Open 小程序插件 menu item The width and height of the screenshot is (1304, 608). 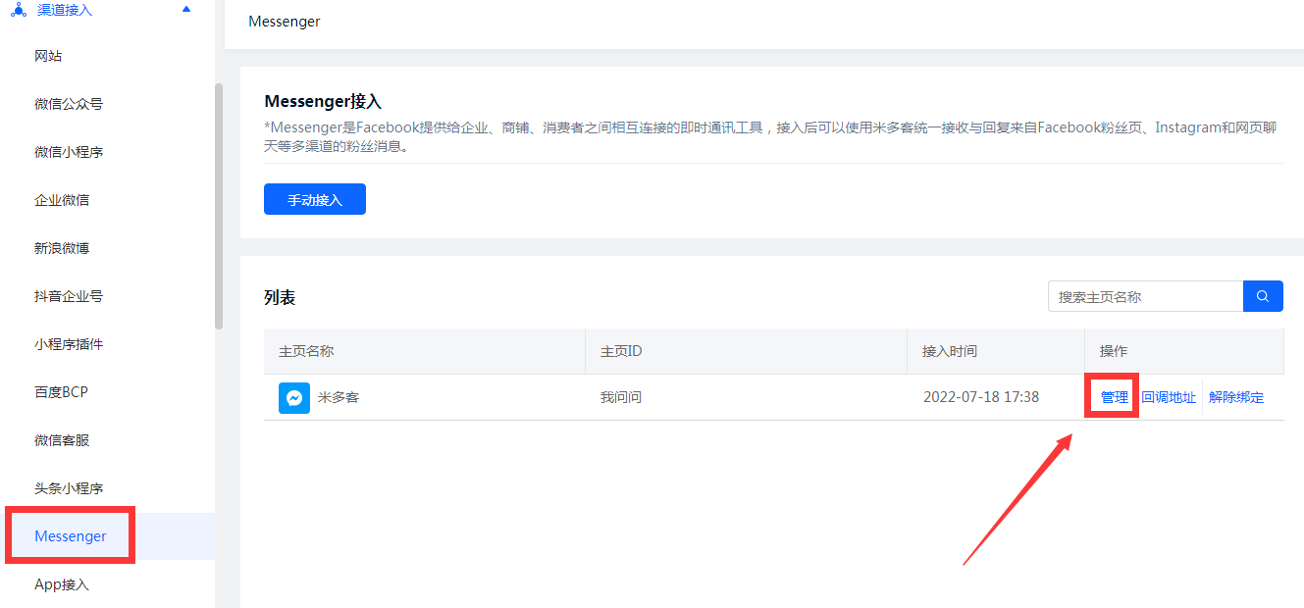69,344
